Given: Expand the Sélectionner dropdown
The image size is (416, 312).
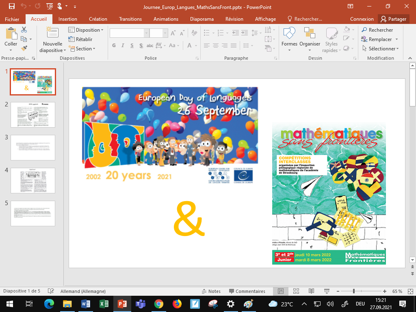Looking at the screenshot, I should point(380,49).
